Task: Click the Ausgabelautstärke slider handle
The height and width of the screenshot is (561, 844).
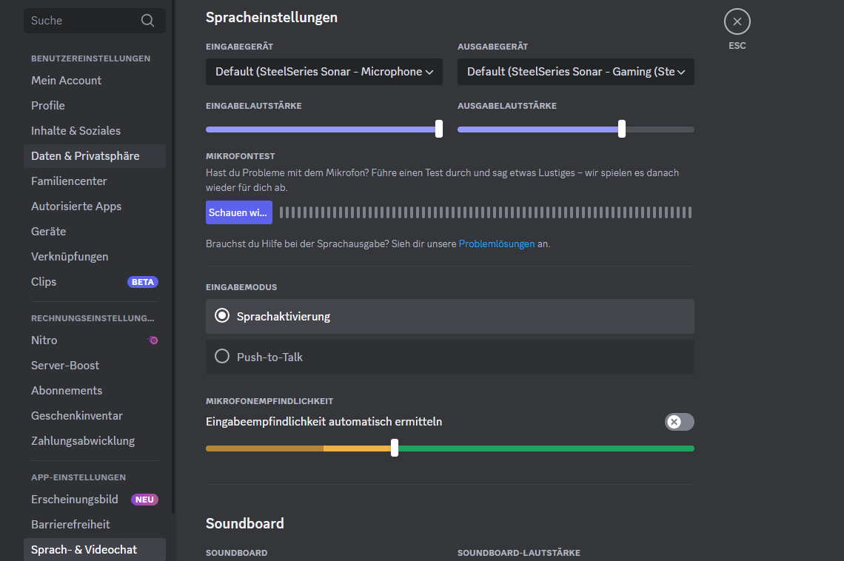Action: click(622, 129)
